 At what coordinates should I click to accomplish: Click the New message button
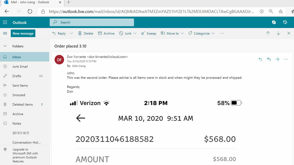(23, 33)
